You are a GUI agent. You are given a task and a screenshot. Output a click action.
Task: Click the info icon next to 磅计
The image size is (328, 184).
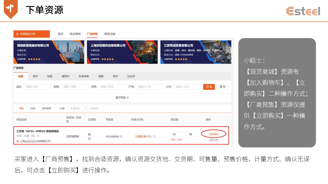[x=155, y=137]
